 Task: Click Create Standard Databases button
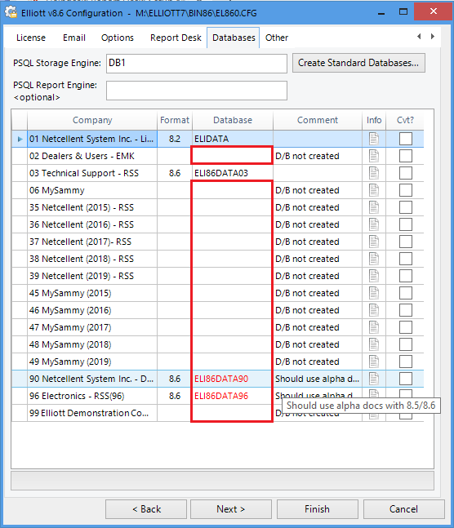click(x=358, y=63)
